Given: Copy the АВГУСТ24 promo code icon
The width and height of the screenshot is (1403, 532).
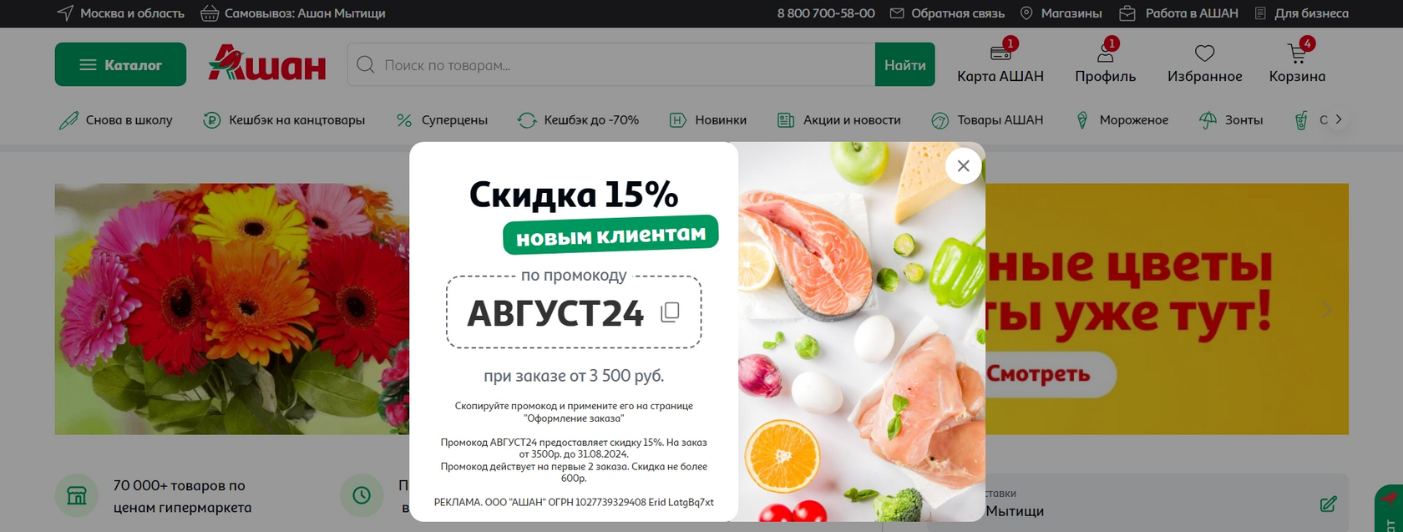Looking at the screenshot, I should [670, 312].
